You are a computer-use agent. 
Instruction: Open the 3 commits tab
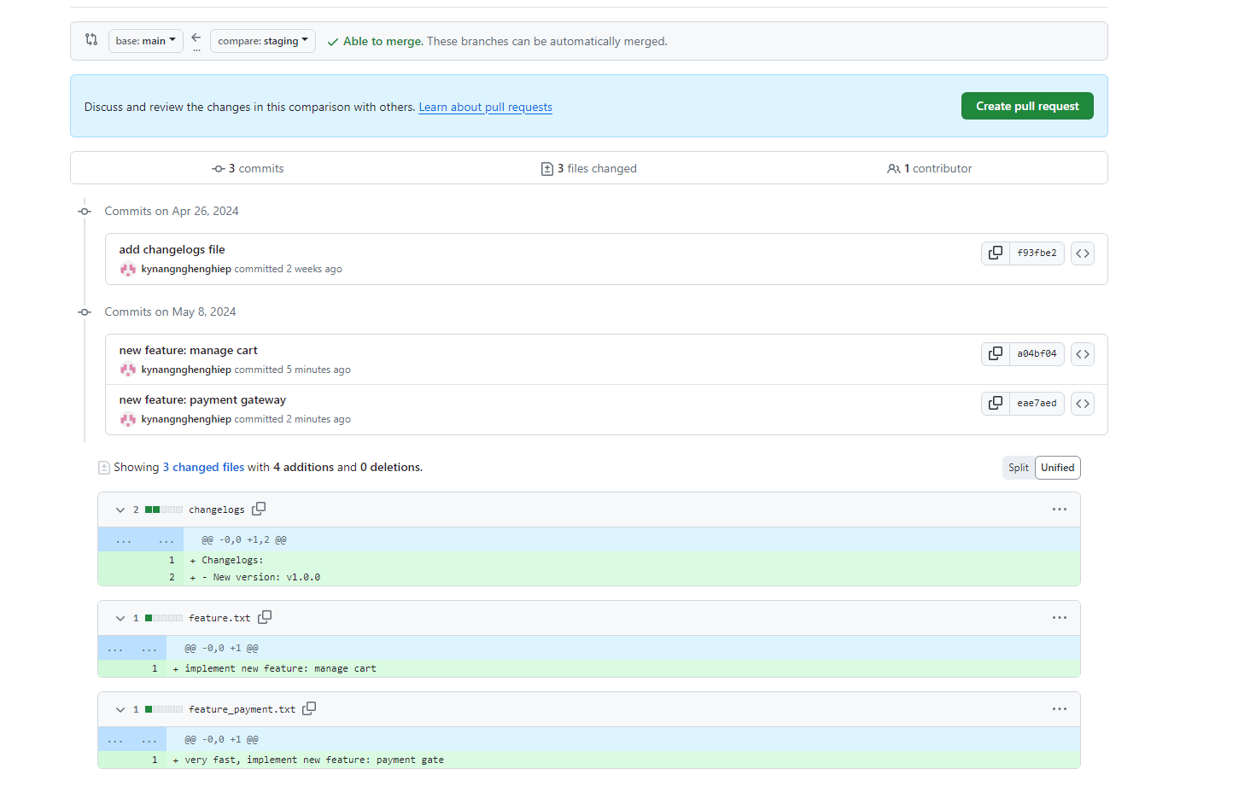pyautogui.click(x=248, y=169)
